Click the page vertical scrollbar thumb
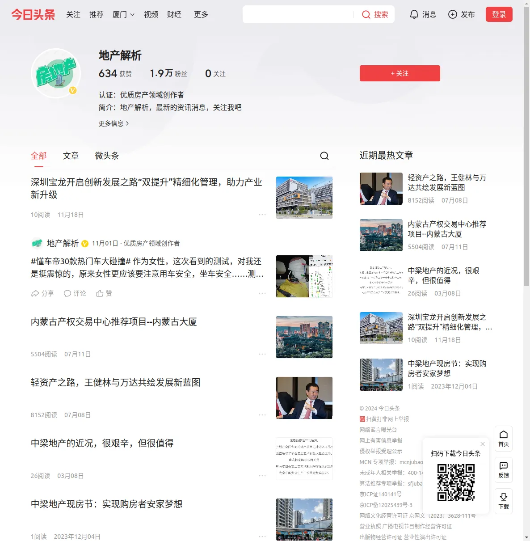 (x=526, y=145)
